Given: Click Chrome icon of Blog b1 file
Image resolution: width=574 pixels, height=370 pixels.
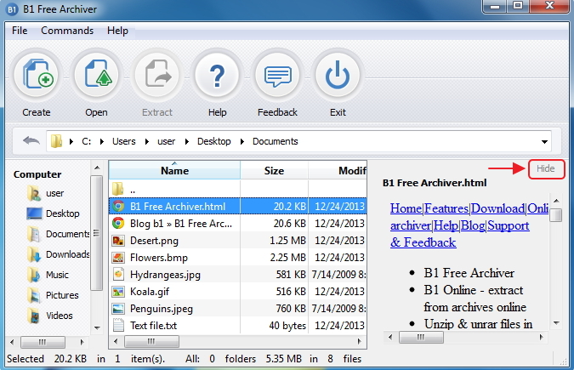Looking at the screenshot, I should click(118, 223).
